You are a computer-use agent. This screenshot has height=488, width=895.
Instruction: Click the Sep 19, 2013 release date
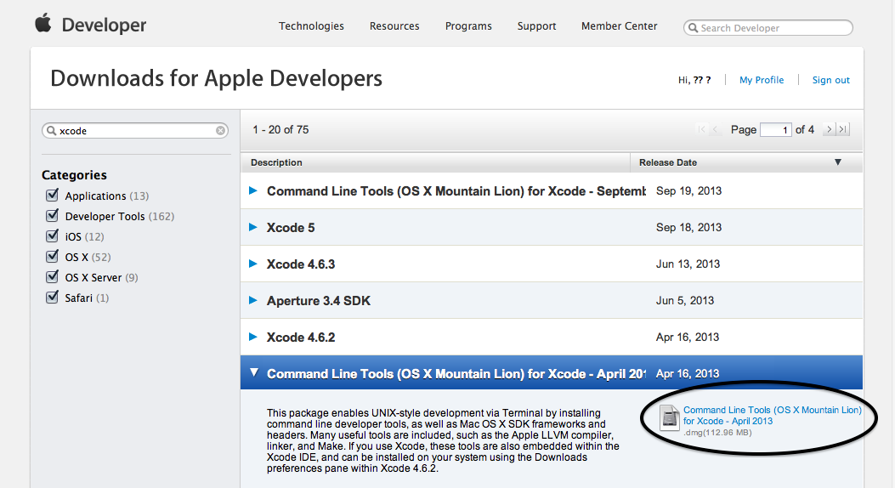tap(689, 190)
